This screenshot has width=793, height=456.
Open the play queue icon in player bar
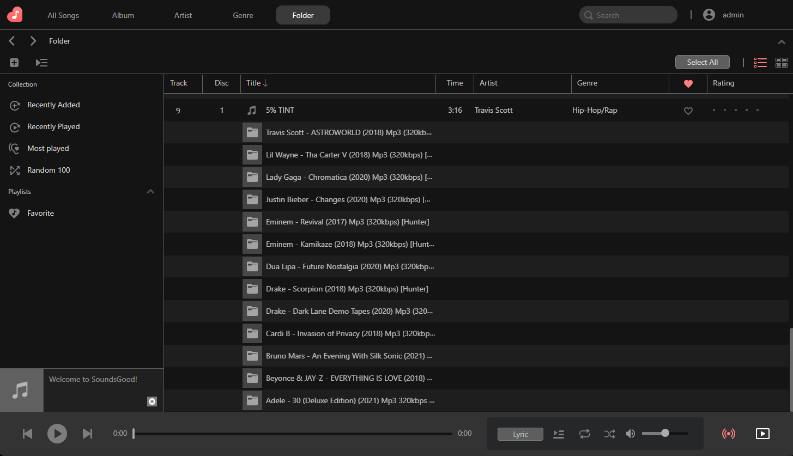[559, 434]
